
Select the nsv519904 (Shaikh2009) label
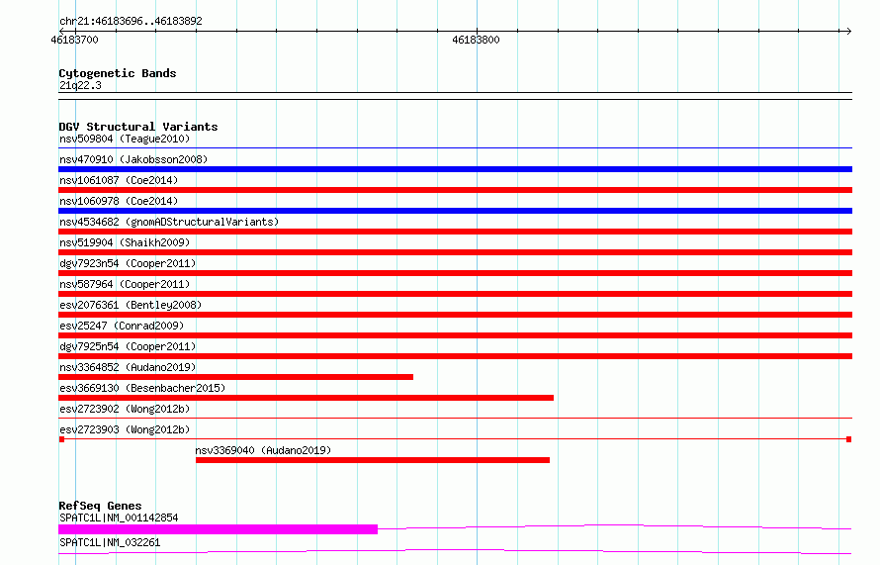point(125,242)
